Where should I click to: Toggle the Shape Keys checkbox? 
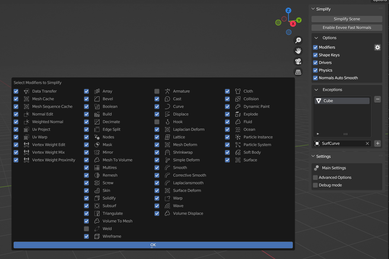pyautogui.click(x=316, y=55)
